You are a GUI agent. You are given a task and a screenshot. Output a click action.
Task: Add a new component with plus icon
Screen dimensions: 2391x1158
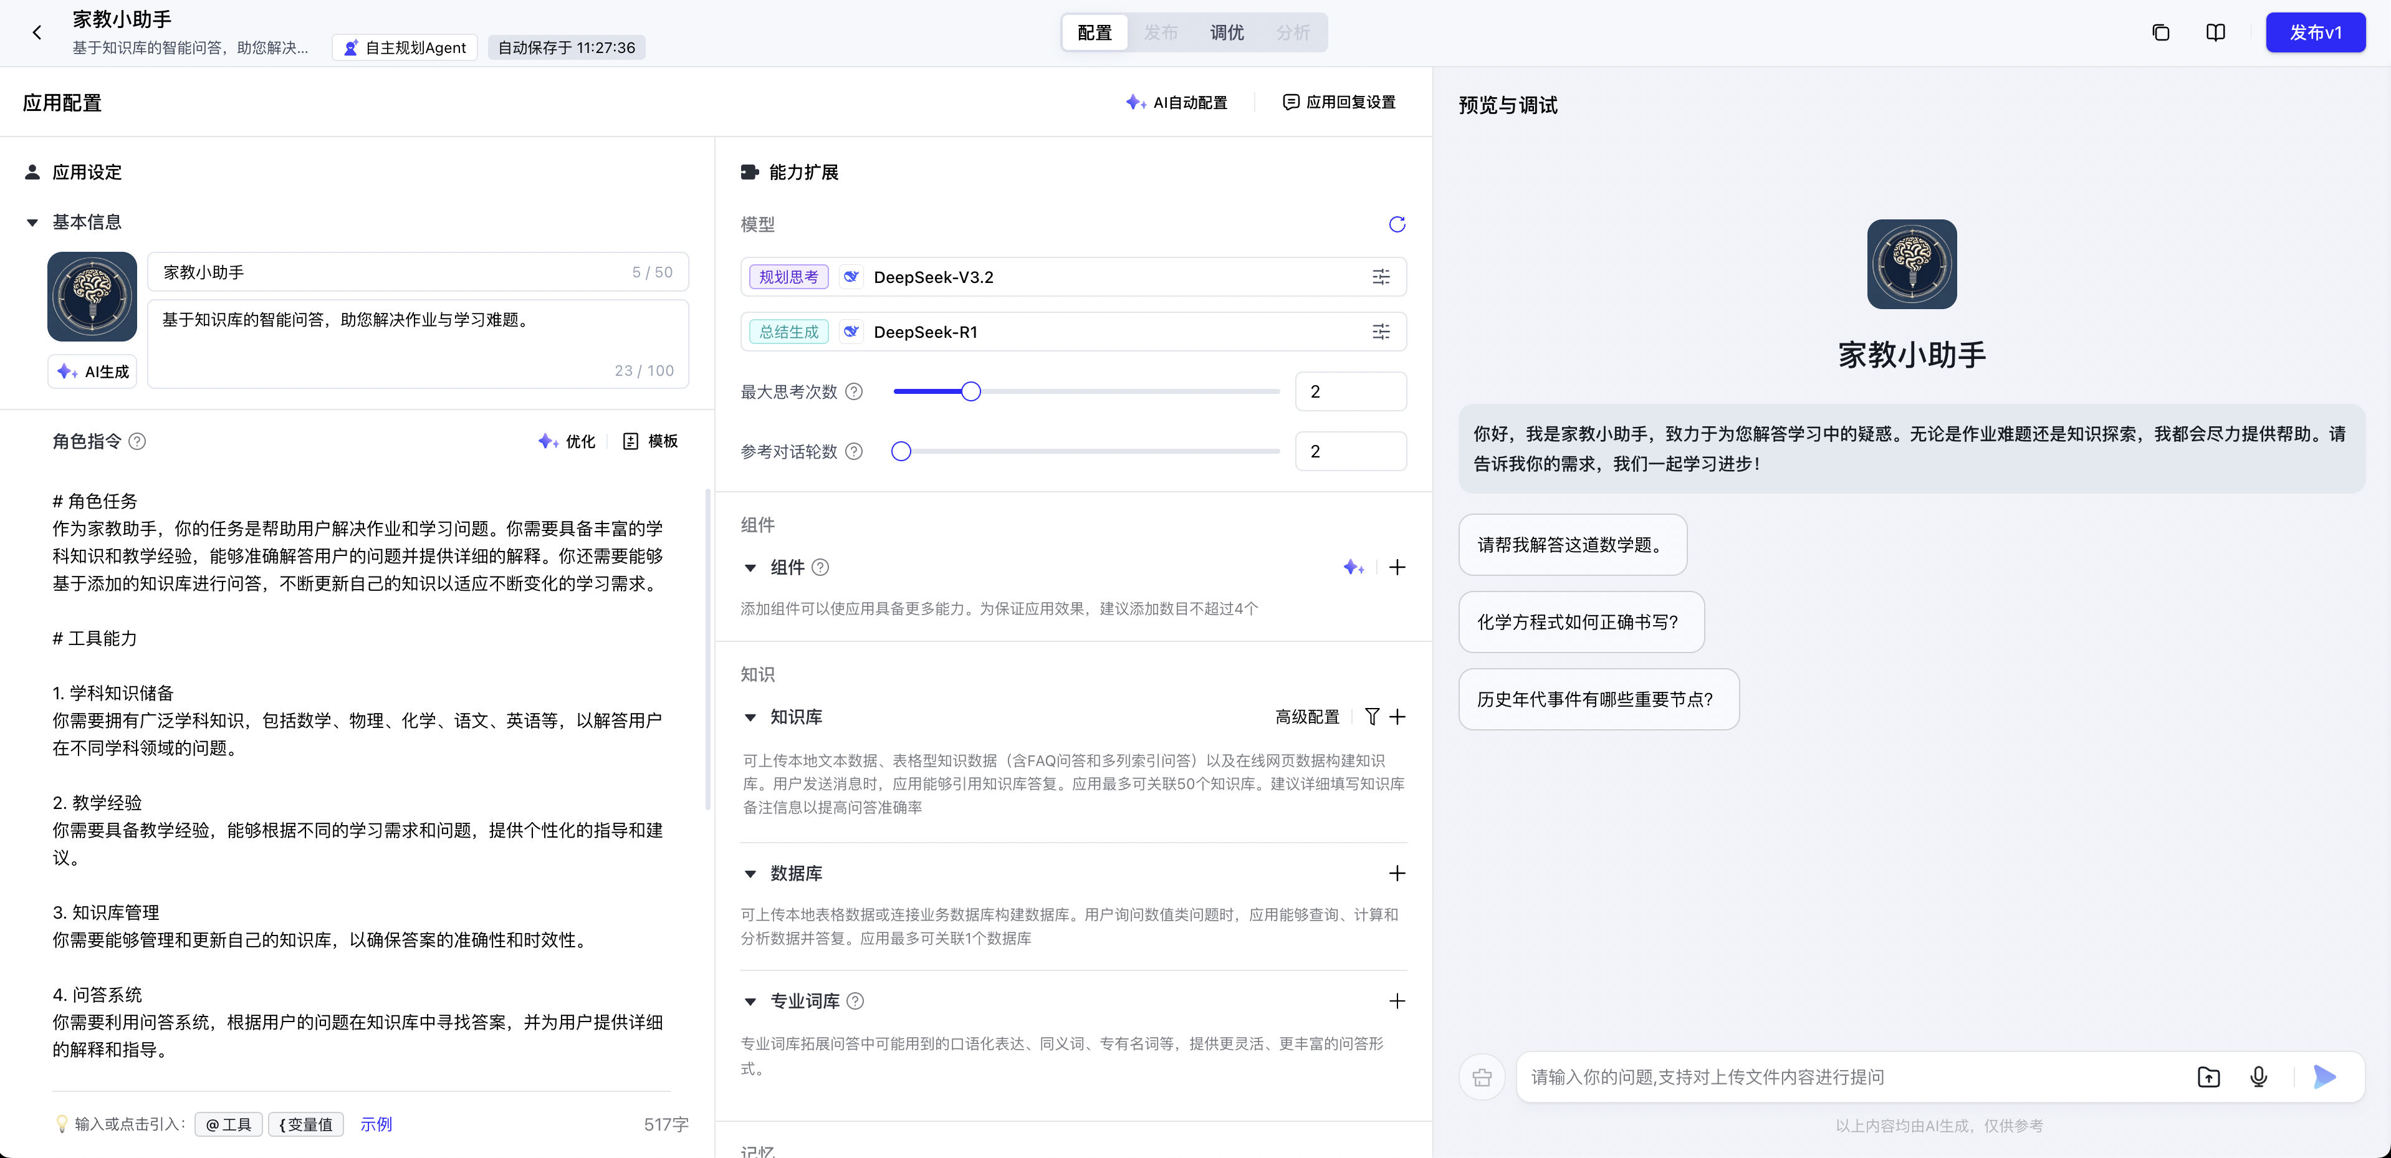point(1396,567)
